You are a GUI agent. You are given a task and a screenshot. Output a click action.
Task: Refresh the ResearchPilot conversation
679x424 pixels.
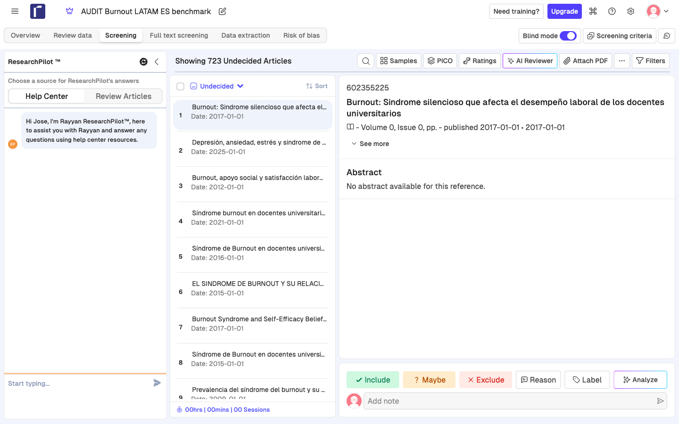pos(144,62)
